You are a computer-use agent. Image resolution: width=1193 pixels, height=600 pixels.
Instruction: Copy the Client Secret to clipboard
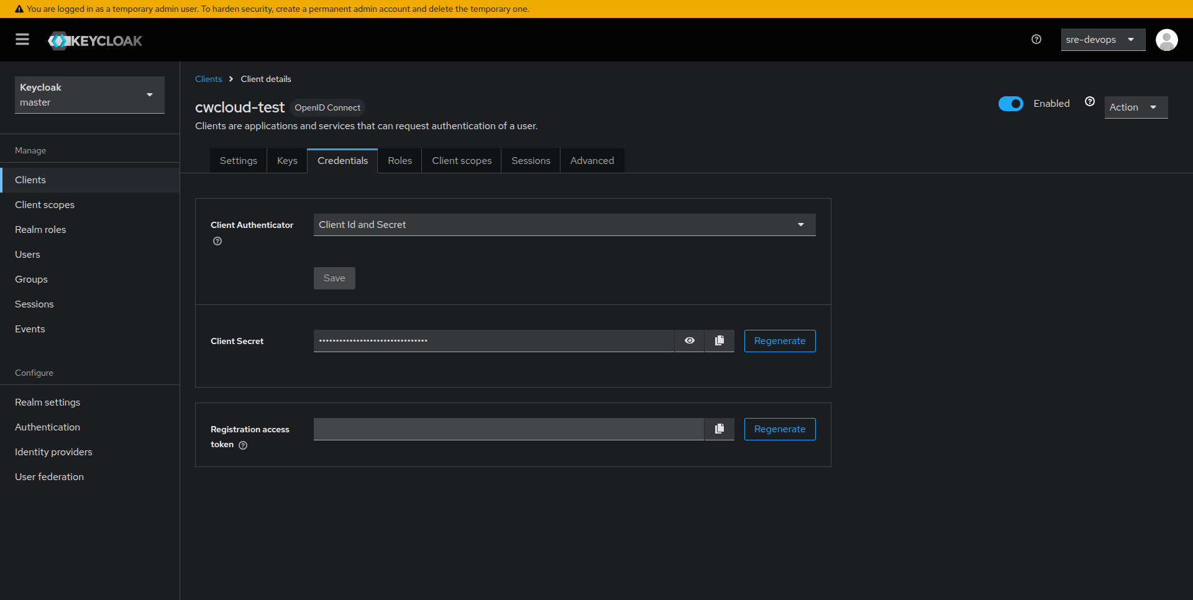[720, 340]
